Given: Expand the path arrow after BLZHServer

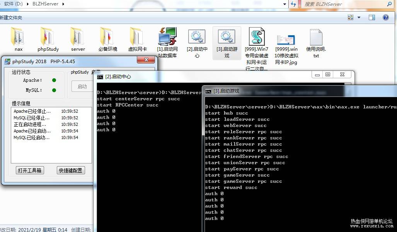Looking at the screenshot, I should click(63, 4).
